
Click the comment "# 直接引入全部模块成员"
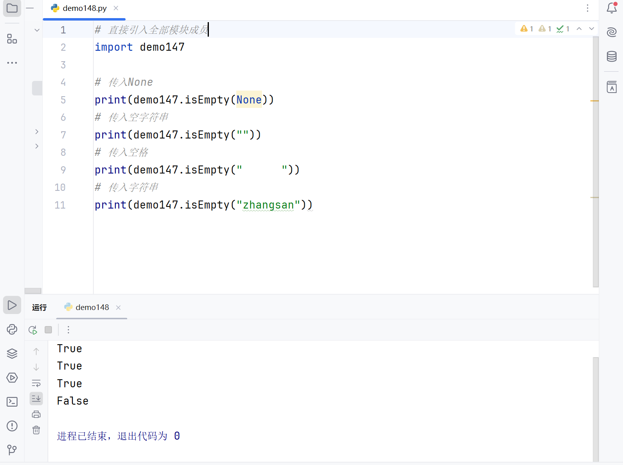click(x=152, y=30)
